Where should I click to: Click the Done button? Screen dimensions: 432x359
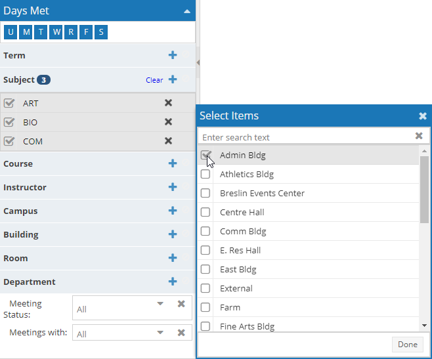click(x=408, y=345)
